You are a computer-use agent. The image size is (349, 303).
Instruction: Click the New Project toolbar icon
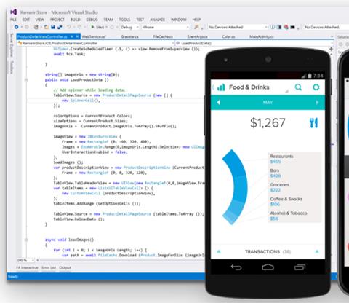click(x=36, y=27)
